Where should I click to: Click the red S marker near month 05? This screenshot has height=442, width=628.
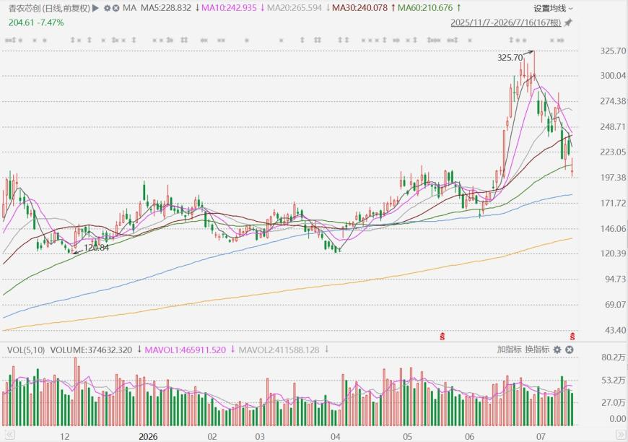442,336
